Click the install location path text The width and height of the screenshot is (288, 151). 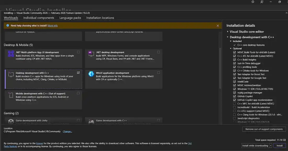pos(32,131)
